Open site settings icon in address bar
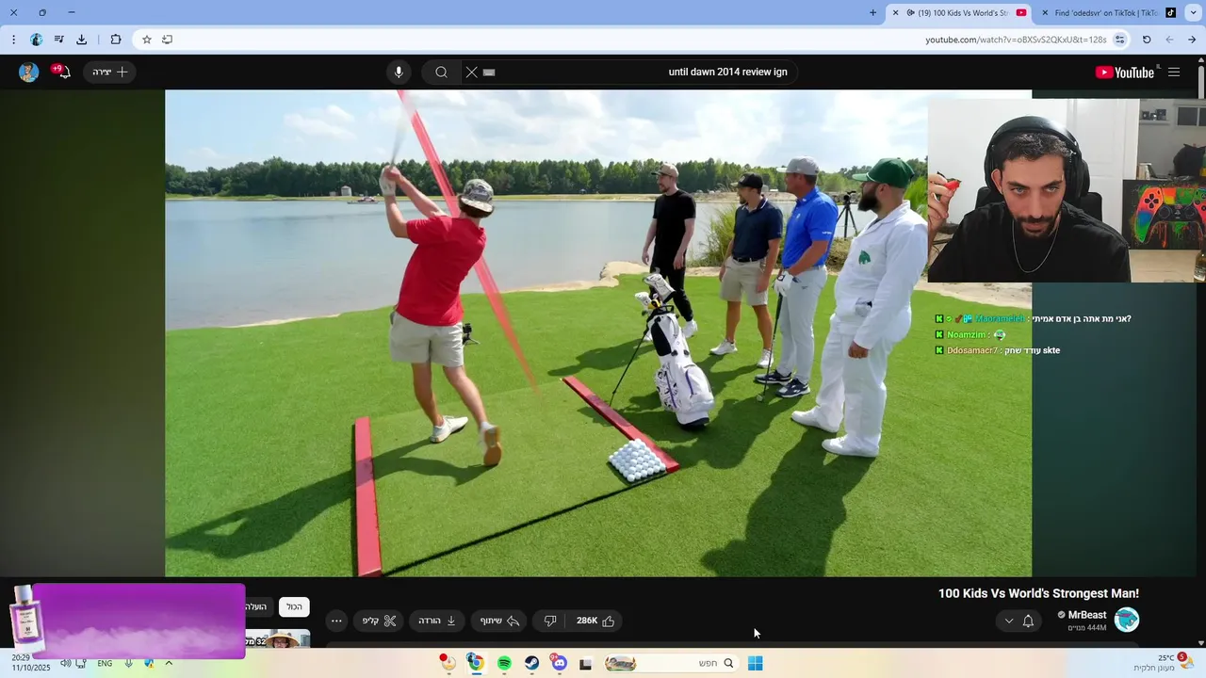The image size is (1206, 678). coord(1119,40)
